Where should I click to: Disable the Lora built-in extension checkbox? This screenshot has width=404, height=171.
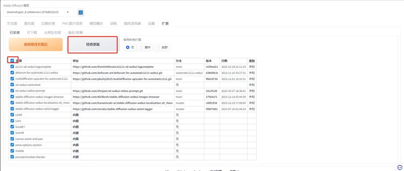coord(12,121)
